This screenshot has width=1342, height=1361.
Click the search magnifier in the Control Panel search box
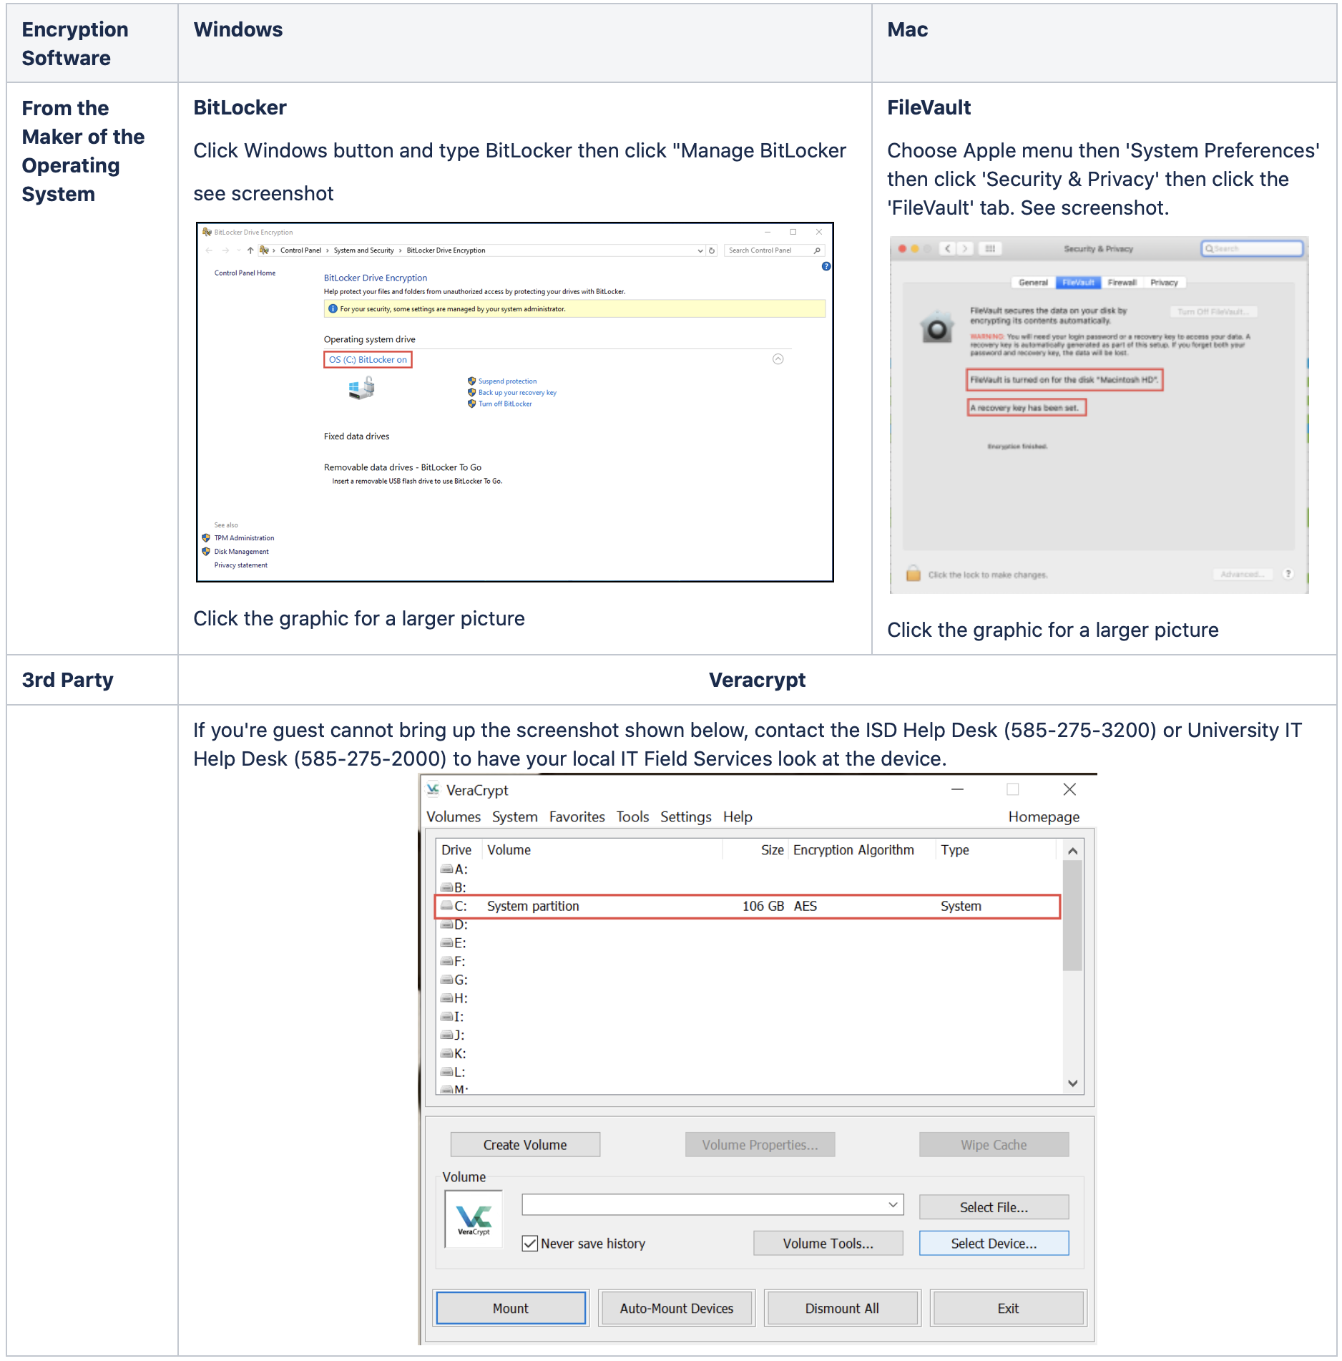(817, 250)
